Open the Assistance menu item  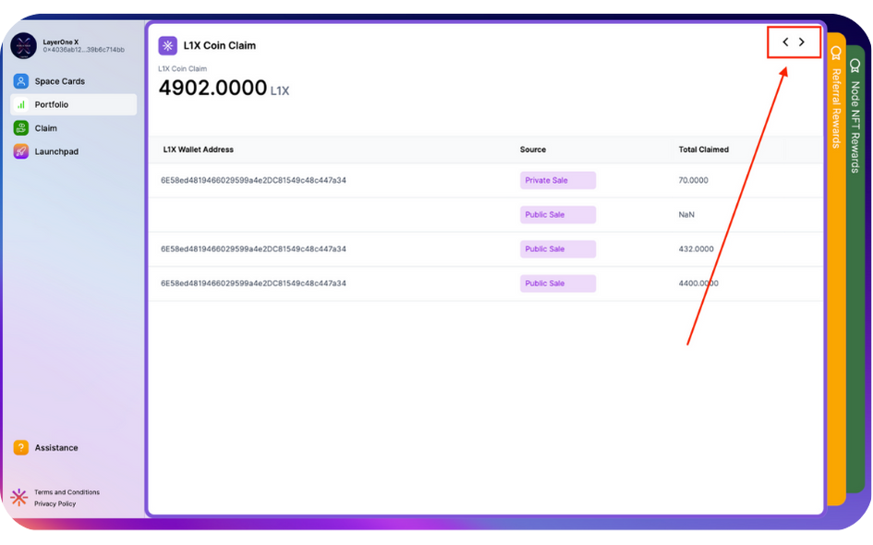pyautogui.click(x=74, y=448)
